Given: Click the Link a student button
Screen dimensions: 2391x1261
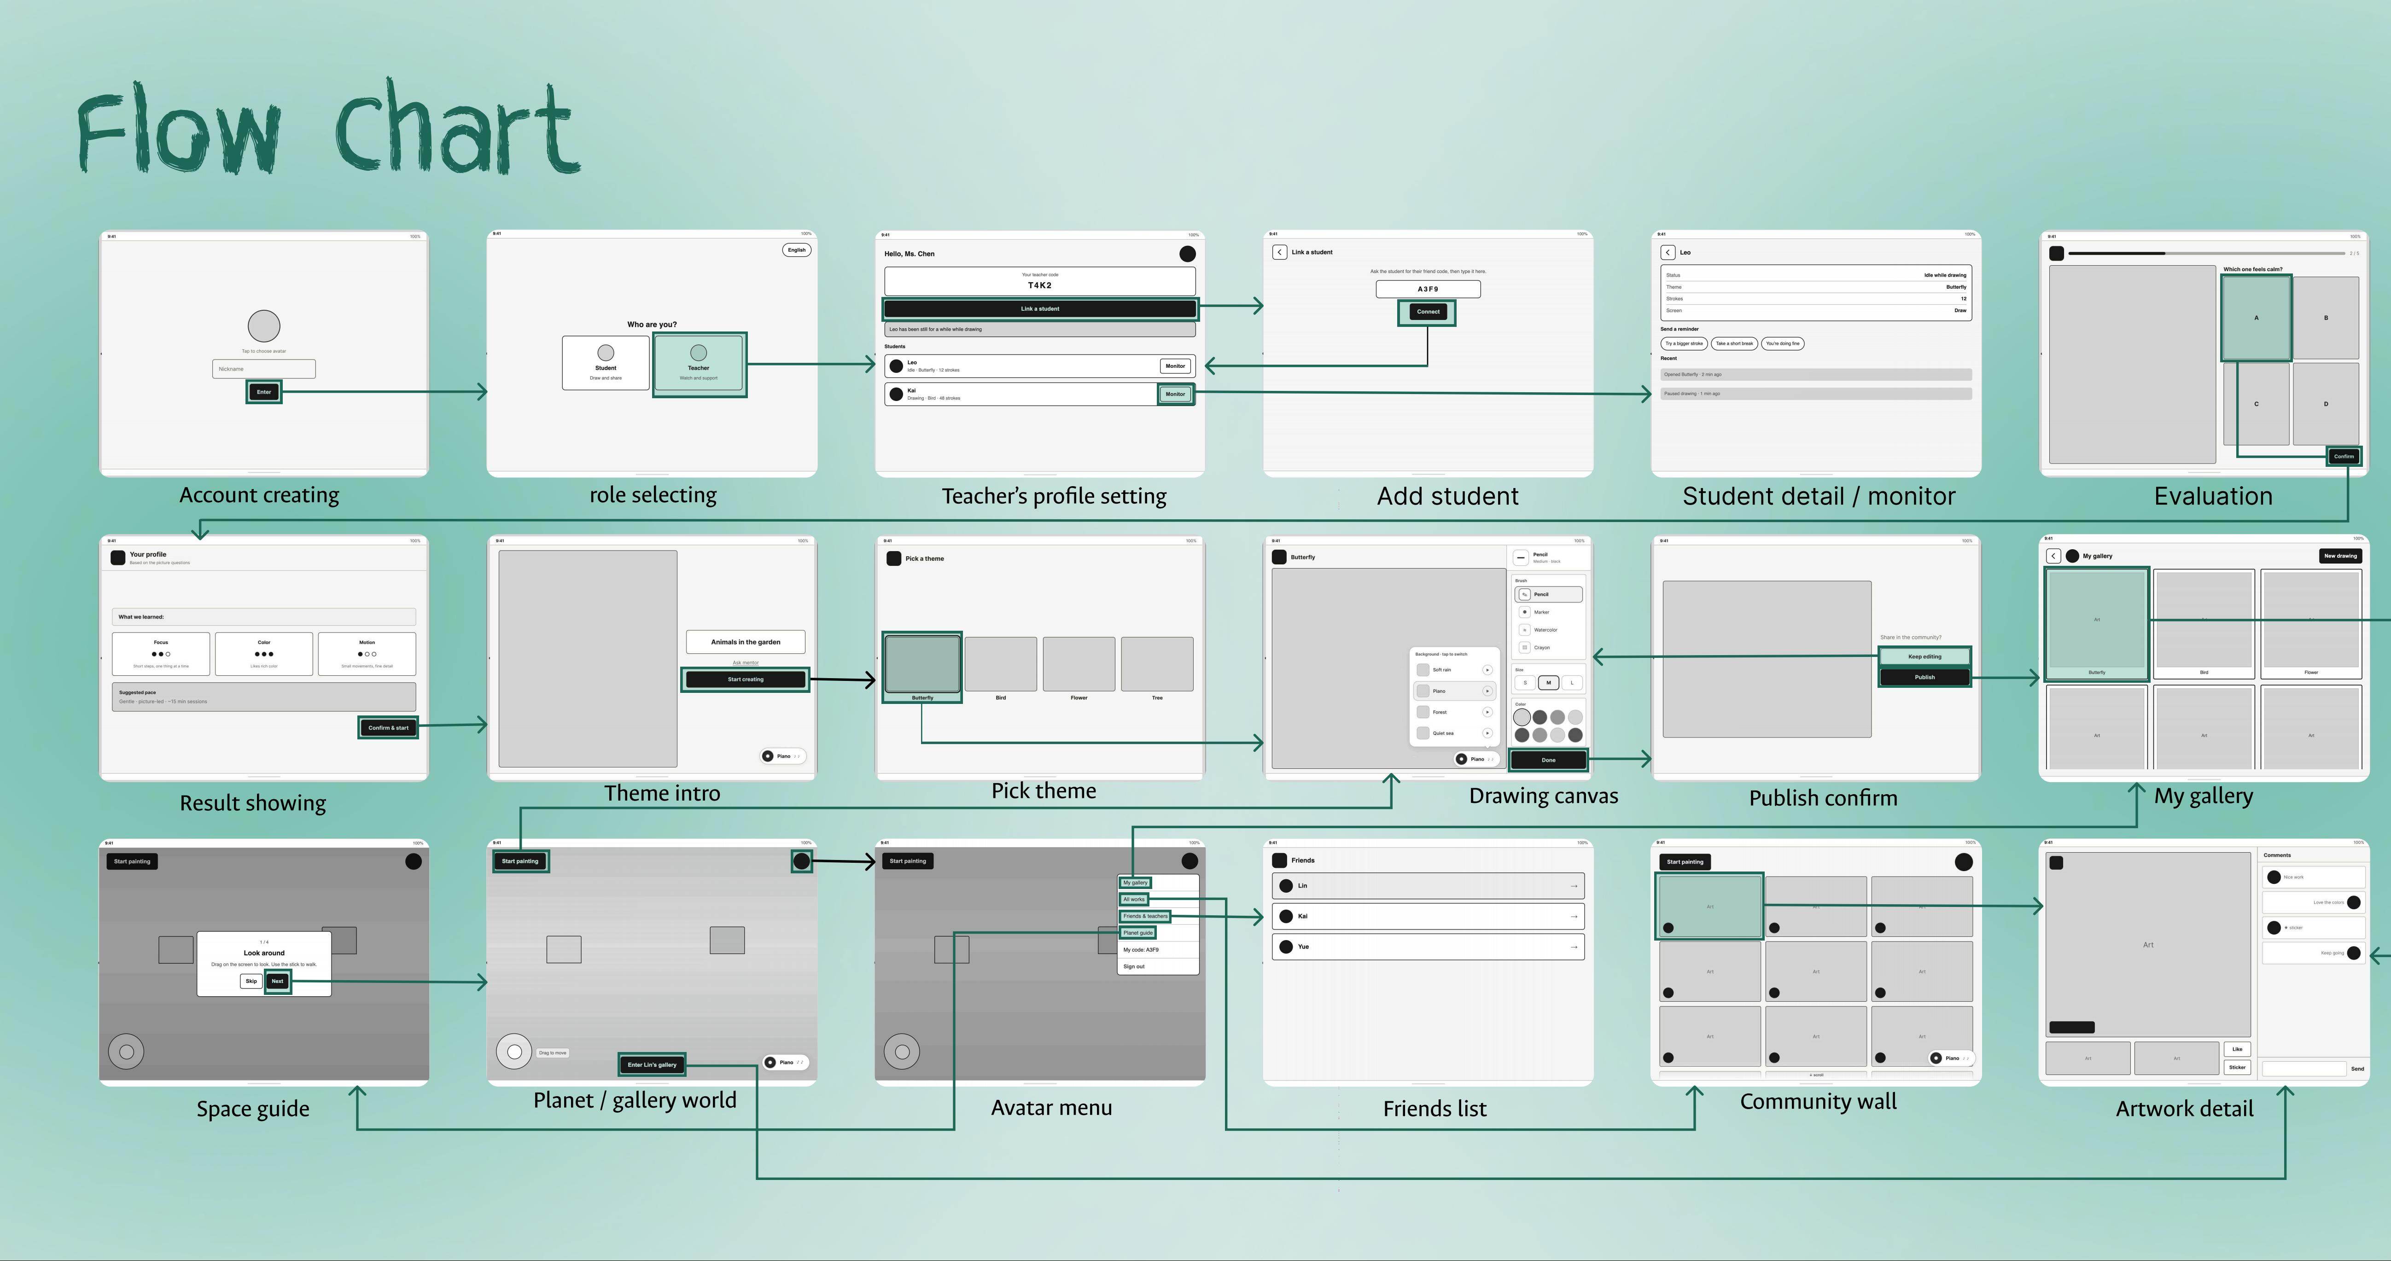Looking at the screenshot, I should [x=1039, y=309].
